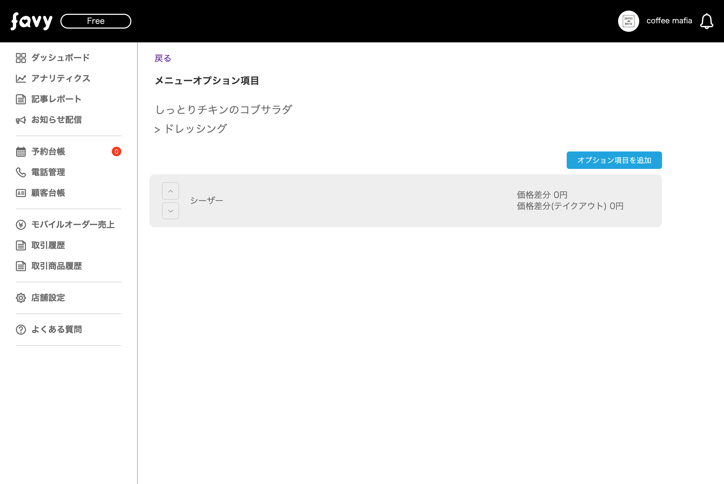Click the 電話管理 phone icon

21,172
